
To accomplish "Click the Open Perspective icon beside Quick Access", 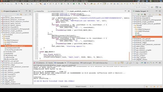I will coord(152,7).
